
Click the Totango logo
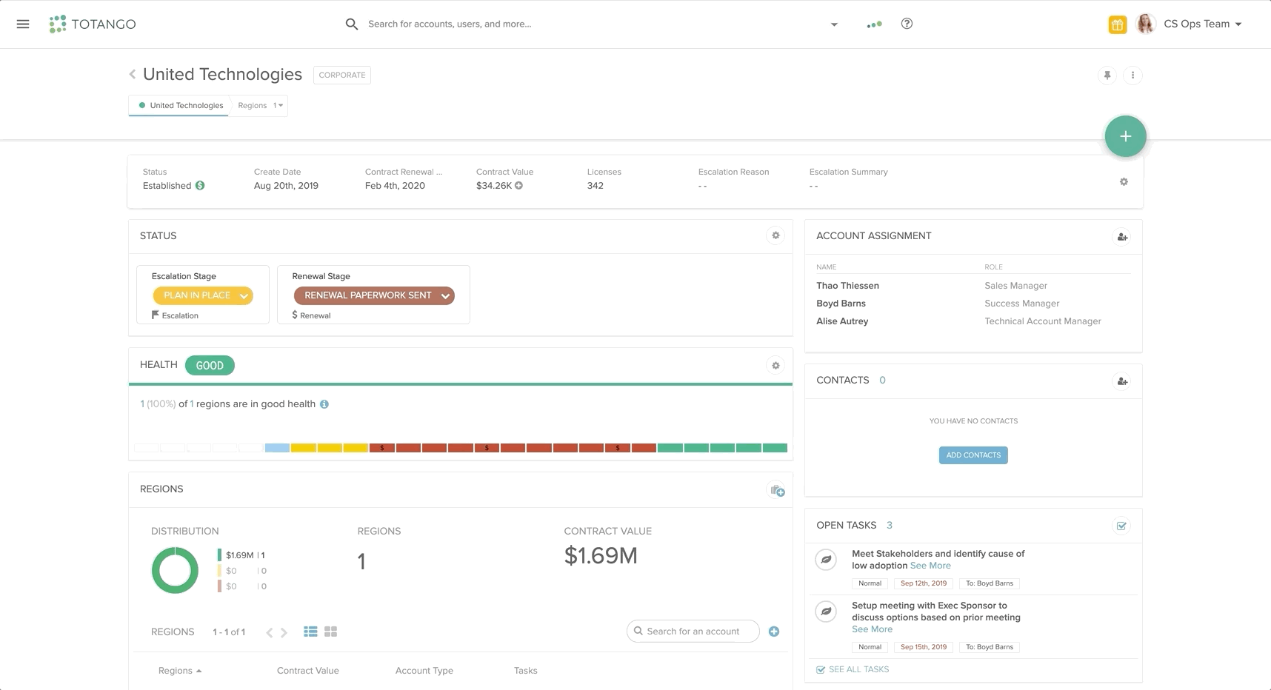click(x=93, y=24)
